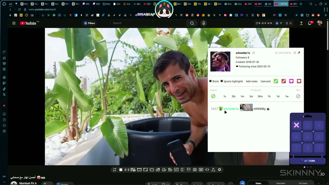Open a new browser tab with plus
This screenshot has width=329, height=185.
(301, 4)
